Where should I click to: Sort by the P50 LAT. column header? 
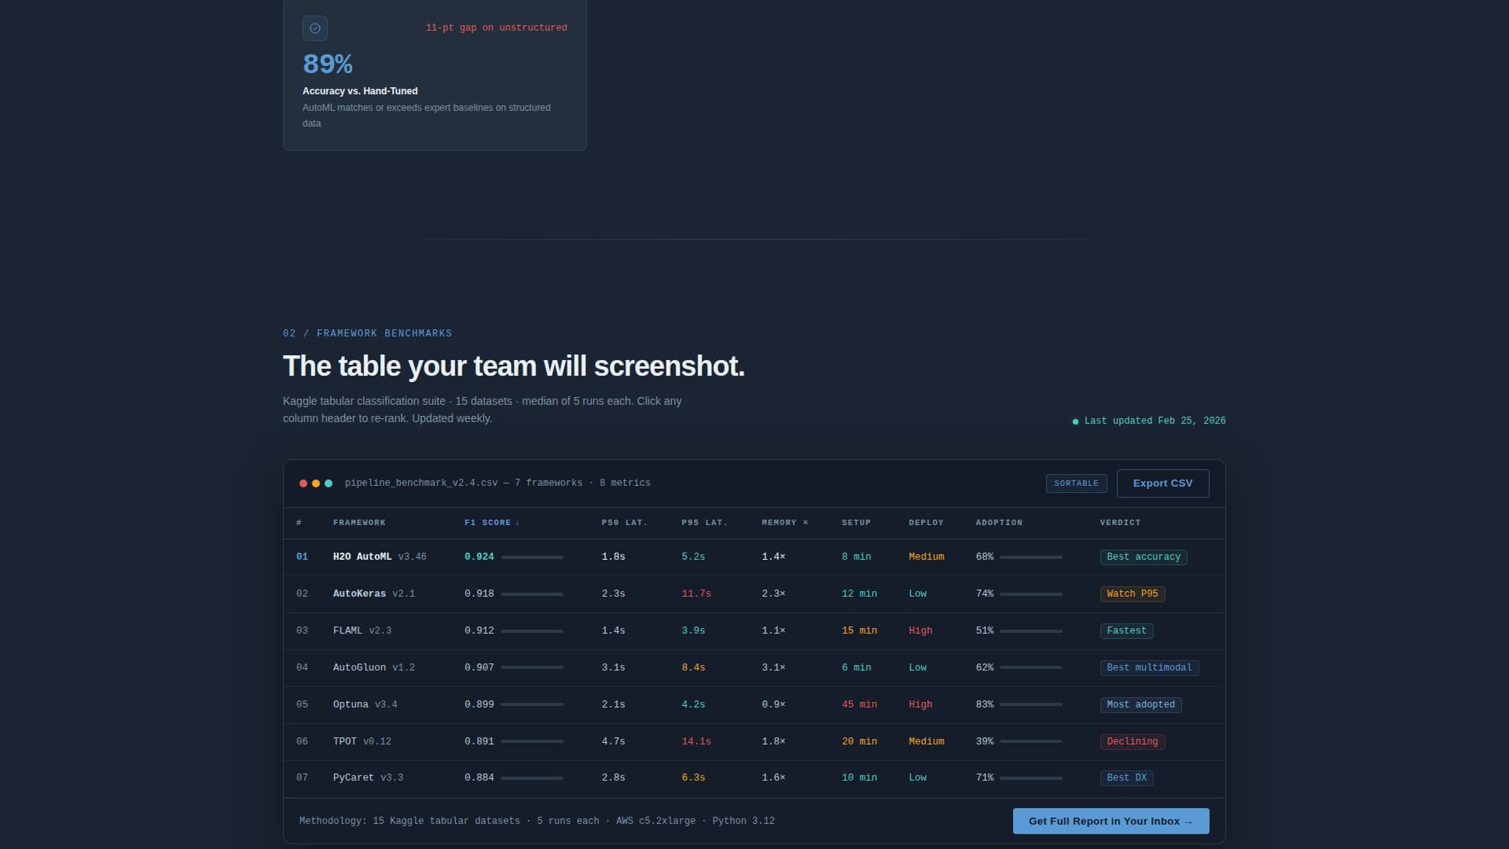625,523
